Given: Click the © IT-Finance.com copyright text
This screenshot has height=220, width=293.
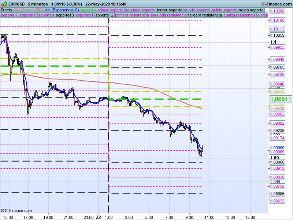Looking at the screenshot, I should pyautogui.click(x=16, y=210).
